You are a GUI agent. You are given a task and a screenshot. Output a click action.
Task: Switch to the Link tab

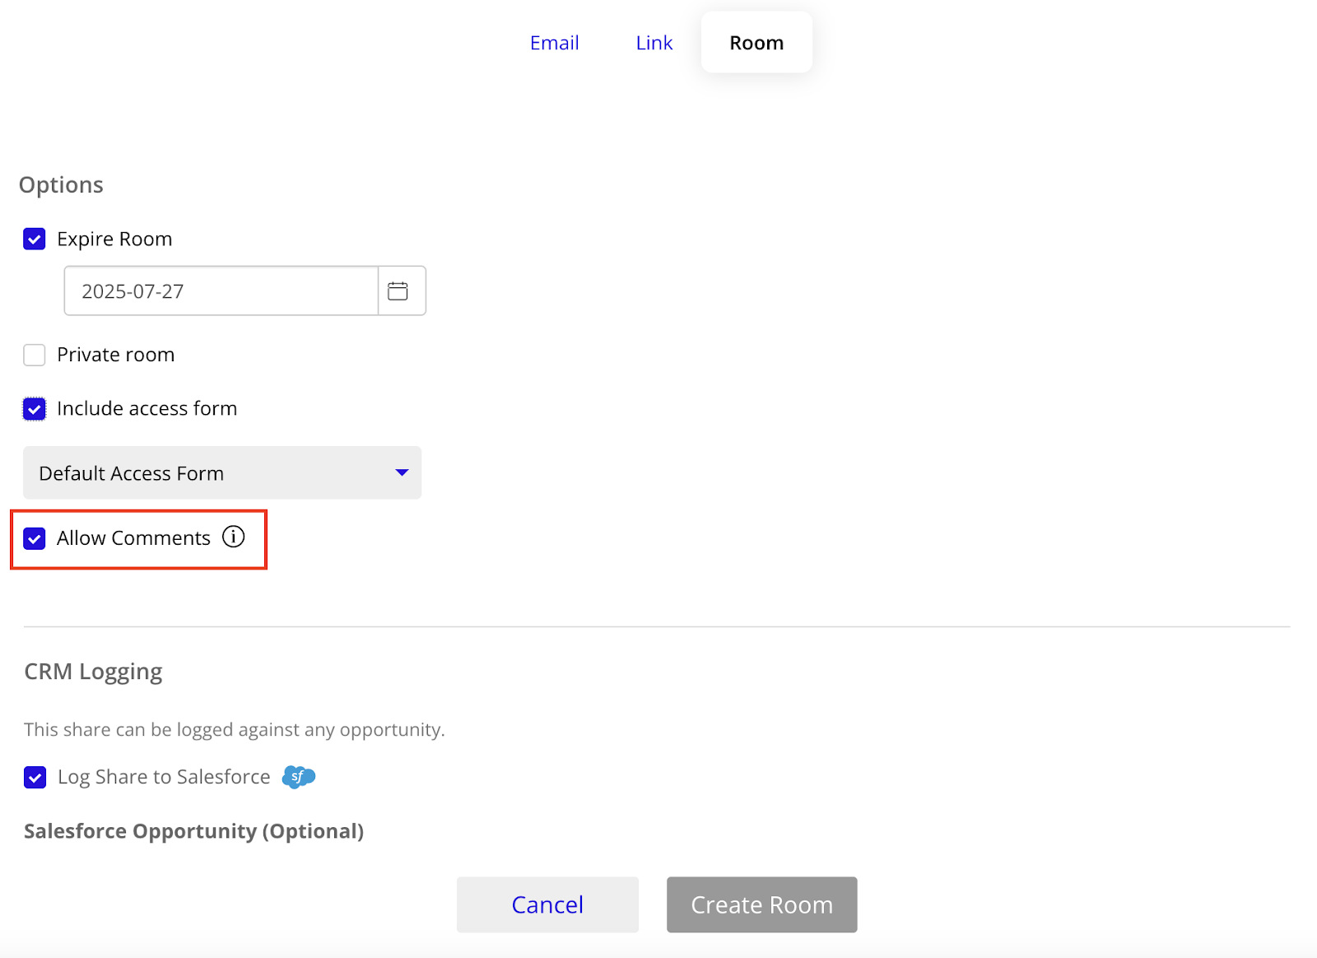[x=654, y=43]
